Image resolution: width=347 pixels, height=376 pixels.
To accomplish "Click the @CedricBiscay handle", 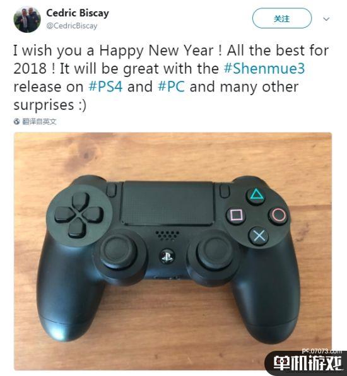I will click(72, 26).
